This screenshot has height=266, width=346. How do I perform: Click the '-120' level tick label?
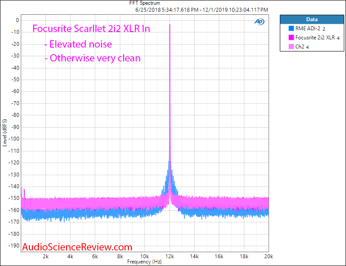(x=14, y=163)
